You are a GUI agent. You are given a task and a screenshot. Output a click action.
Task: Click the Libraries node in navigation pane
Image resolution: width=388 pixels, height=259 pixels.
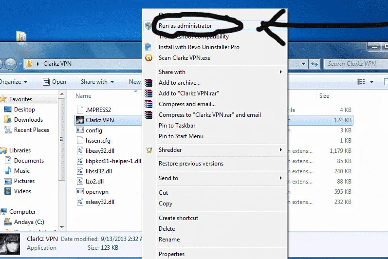tap(20, 150)
